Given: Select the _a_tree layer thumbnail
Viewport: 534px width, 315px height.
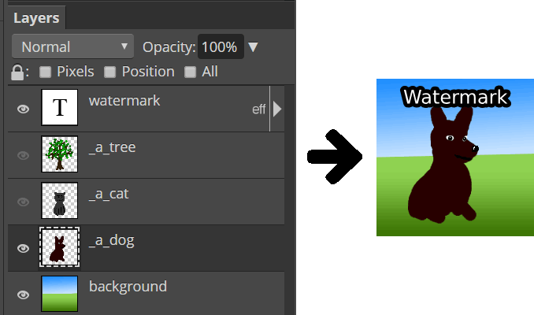Looking at the screenshot, I should (60, 154).
